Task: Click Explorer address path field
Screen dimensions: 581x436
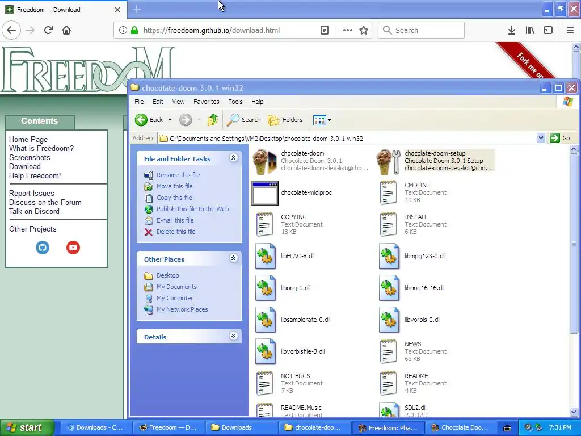Action: point(347,139)
